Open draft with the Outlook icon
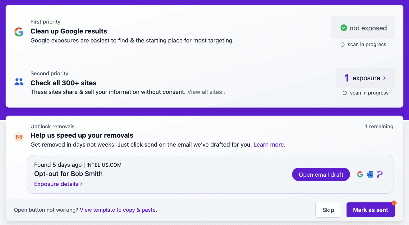Screen dimensions: 409x225 (370, 174)
